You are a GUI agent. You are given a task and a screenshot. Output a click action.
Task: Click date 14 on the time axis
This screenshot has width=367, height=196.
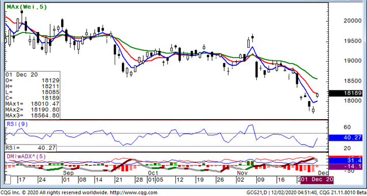99,180
